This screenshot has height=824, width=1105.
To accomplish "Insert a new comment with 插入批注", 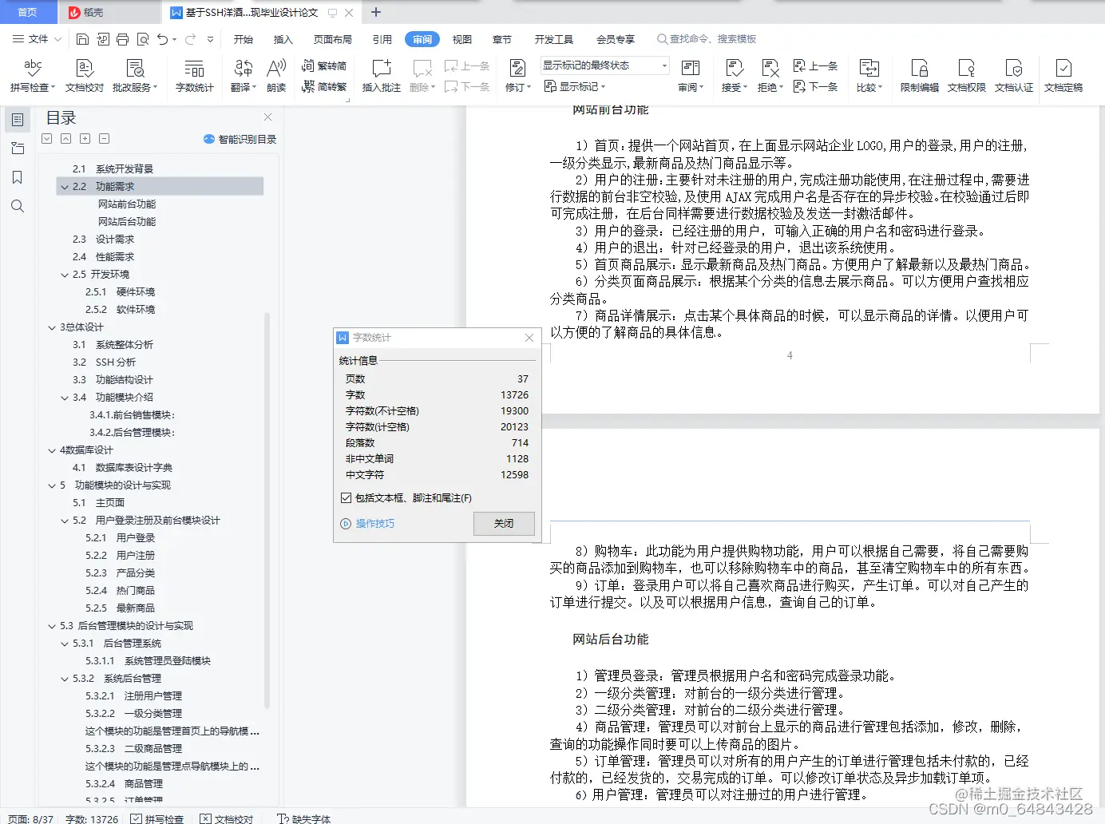I will [381, 76].
